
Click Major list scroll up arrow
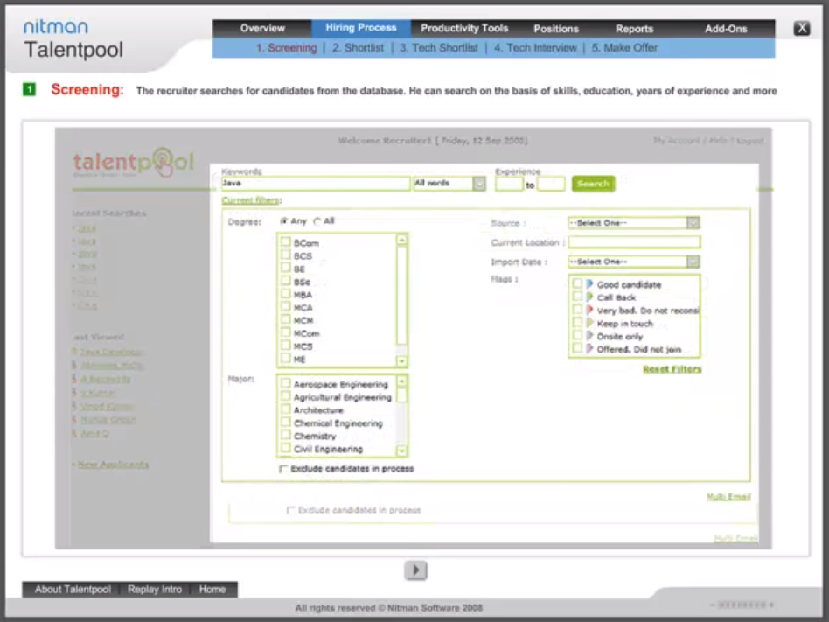pos(401,381)
